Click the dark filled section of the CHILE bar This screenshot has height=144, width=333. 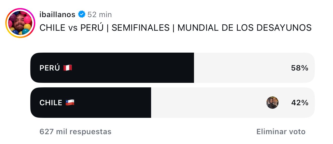coord(91,102)
